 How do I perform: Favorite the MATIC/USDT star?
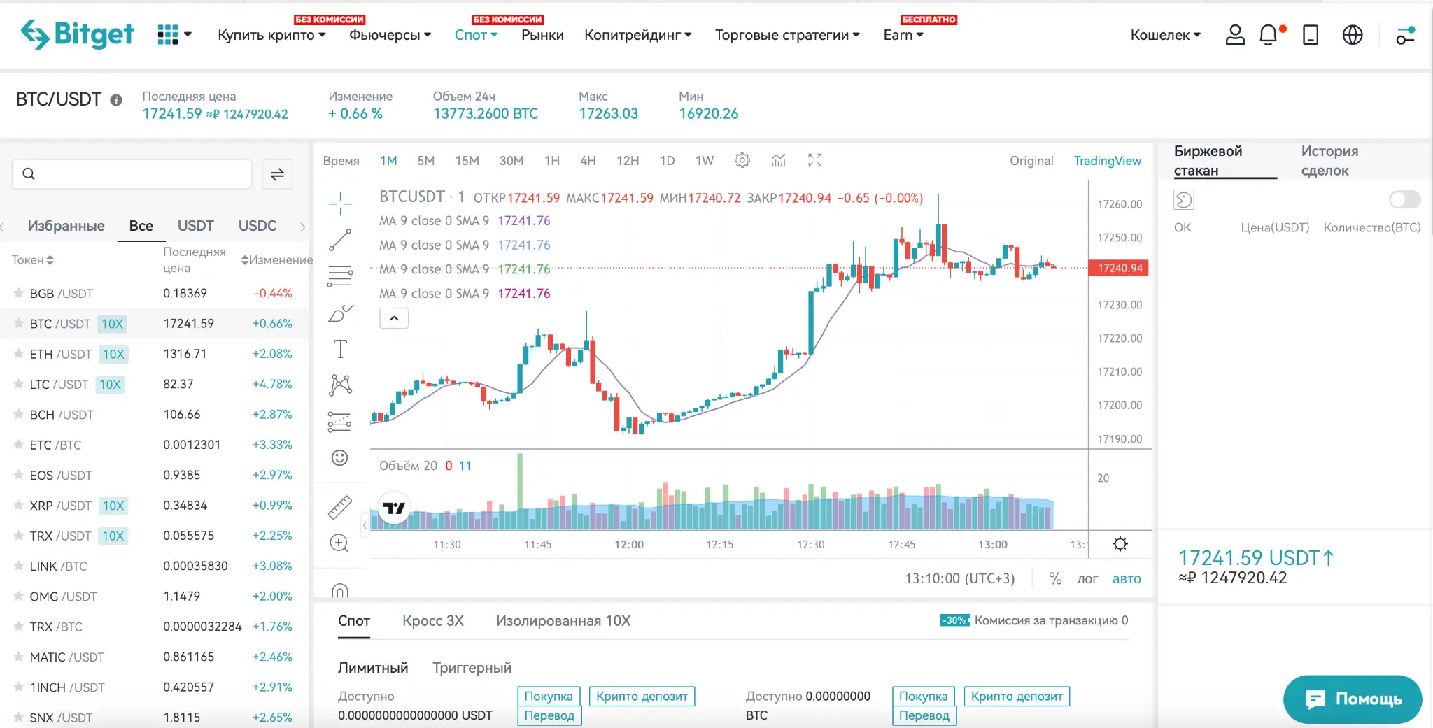pyautogui.click(x=19, y=657)
